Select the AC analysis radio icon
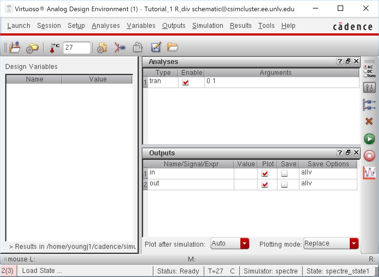 point(365,67)
